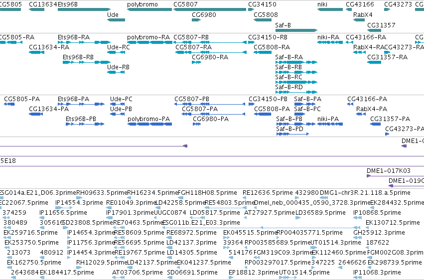Image resolution: width=424 pixels, height=280 pixels.
Task: Open protein CG5807-PA
Action: [x=214, y=114]
